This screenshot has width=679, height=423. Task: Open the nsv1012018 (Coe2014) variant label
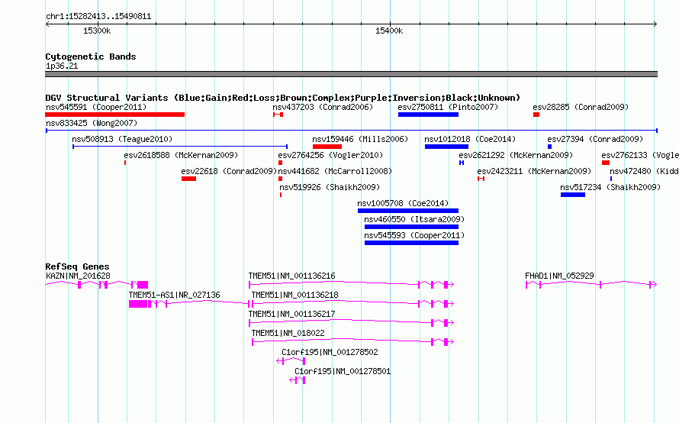coord(470,139)
